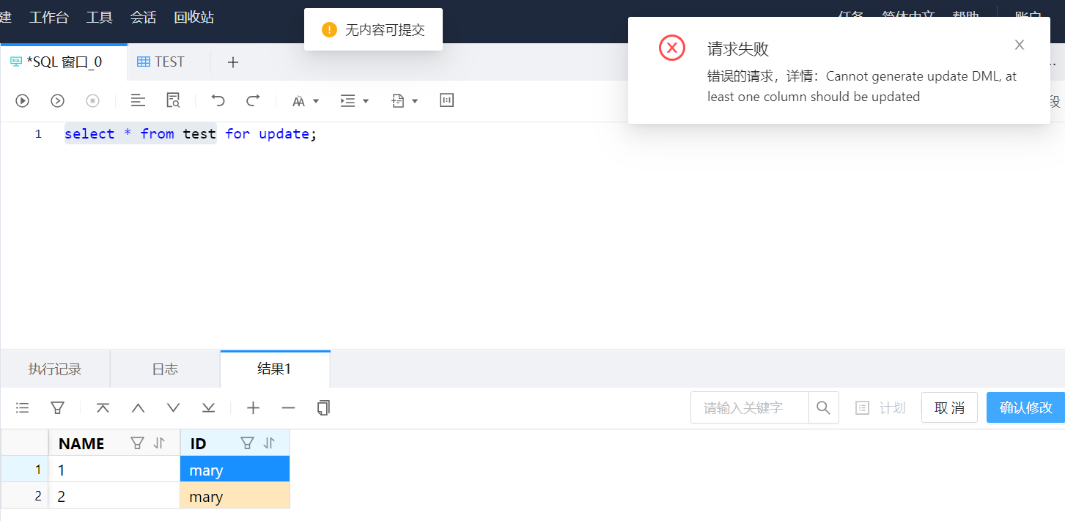Screen dimensions: 1065x521
Task: Format the SQL statement using the format icon
Action: 138,100
